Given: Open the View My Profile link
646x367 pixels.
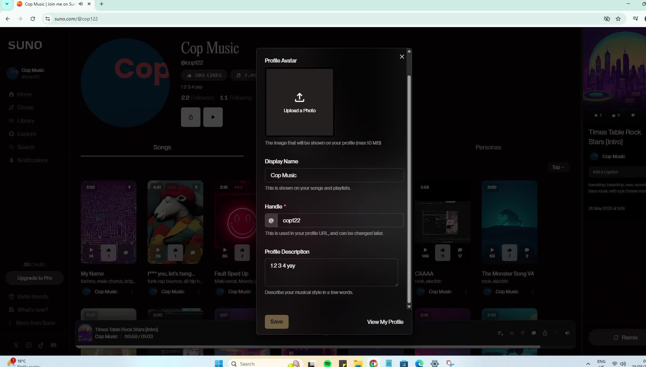Looking at the screenshot, I should pos(385,322).
